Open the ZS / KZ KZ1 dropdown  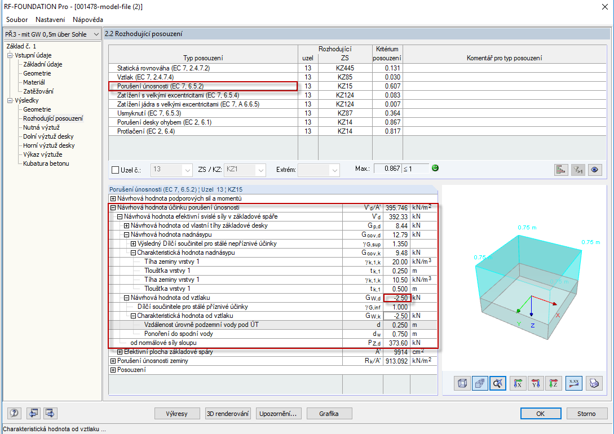tap(245, 170)
